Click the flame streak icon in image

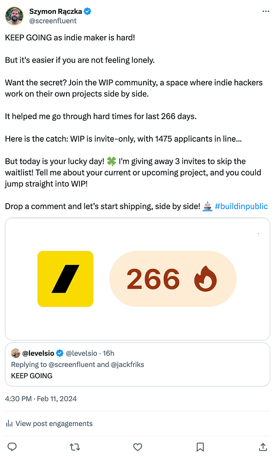pyautogui.click(x=205, y=279)
